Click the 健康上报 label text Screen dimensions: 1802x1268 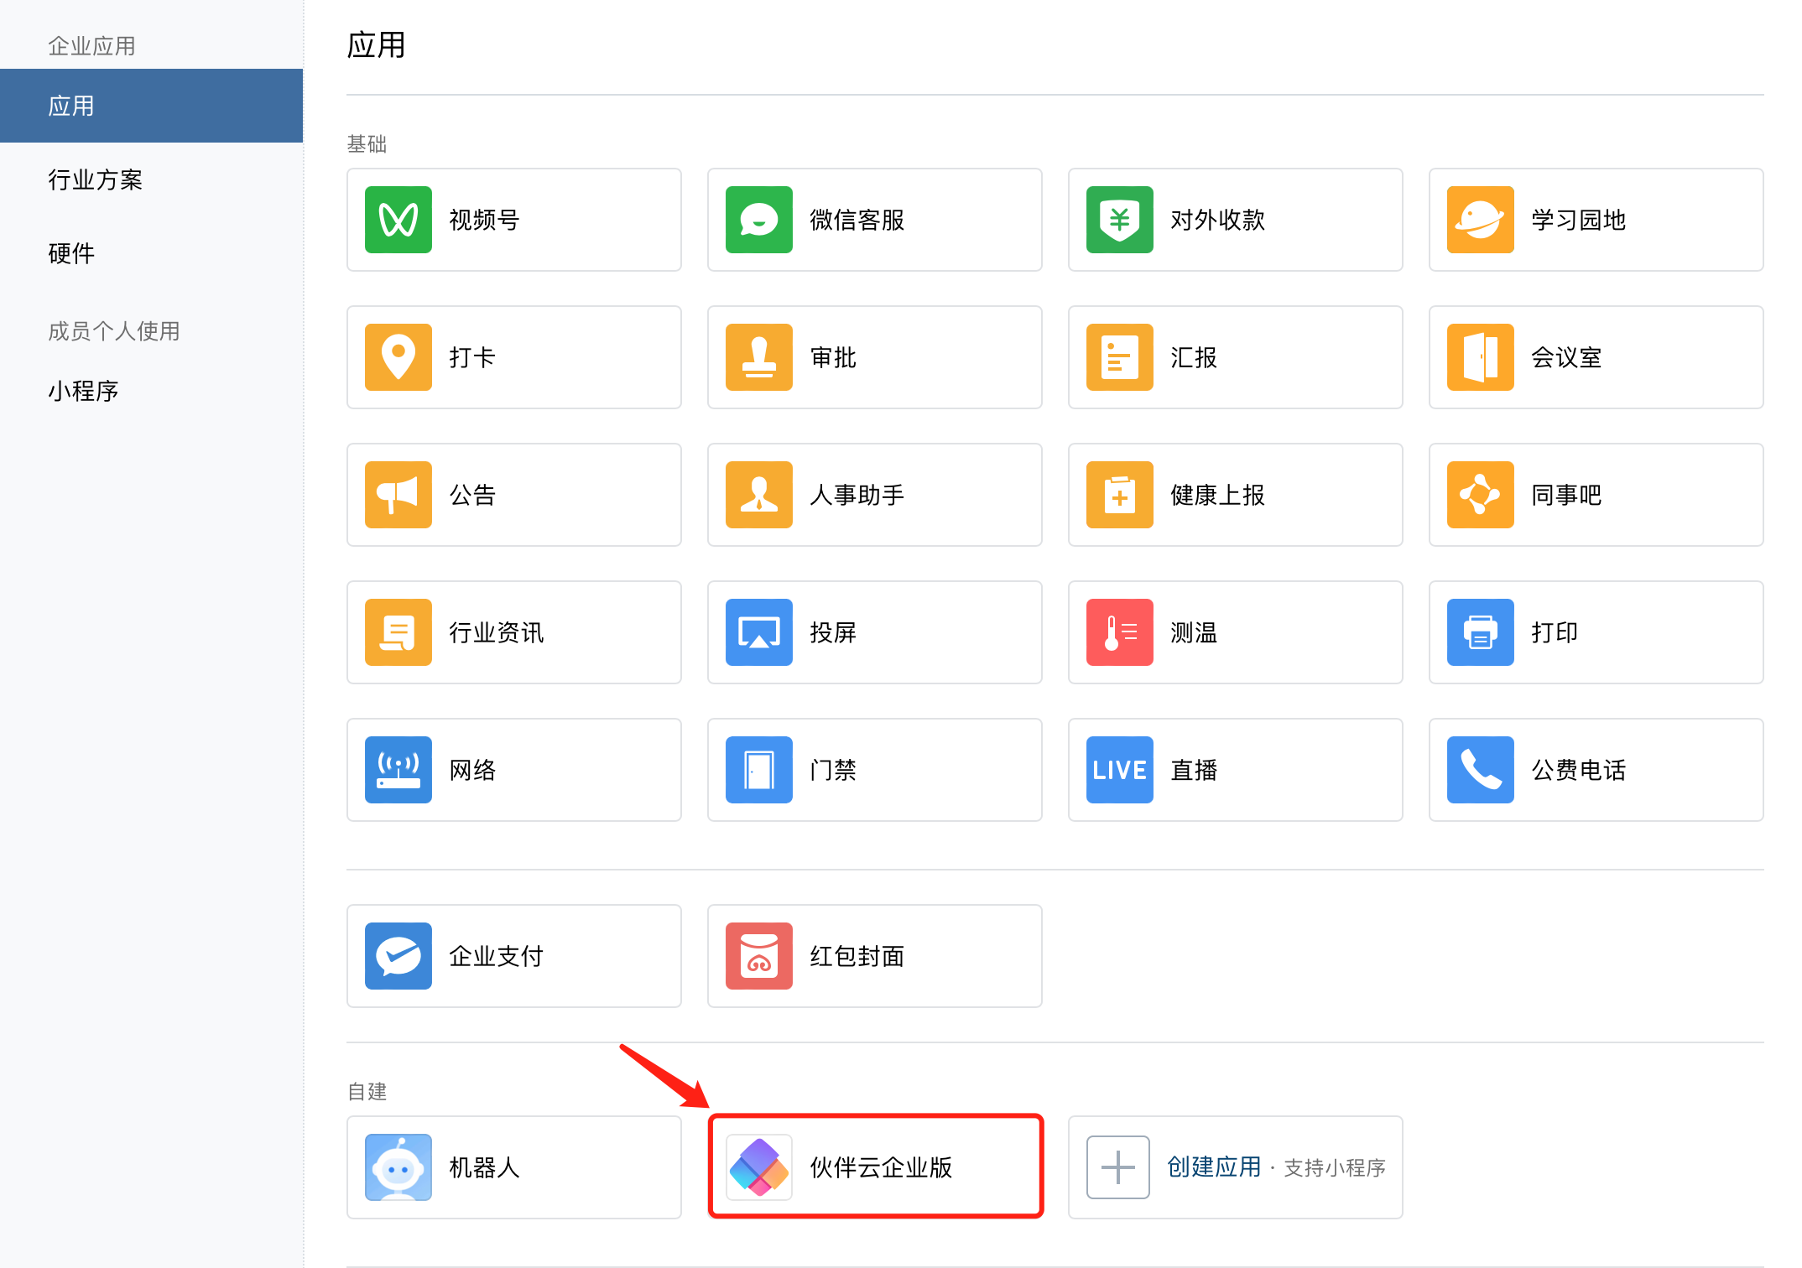1217,495
